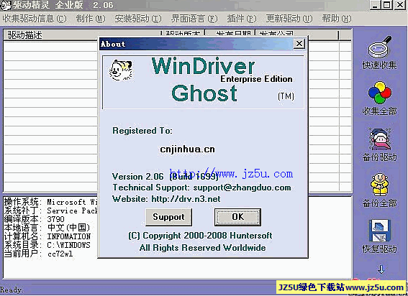Click the 'Ready.' status bar text

pos(12,290)
